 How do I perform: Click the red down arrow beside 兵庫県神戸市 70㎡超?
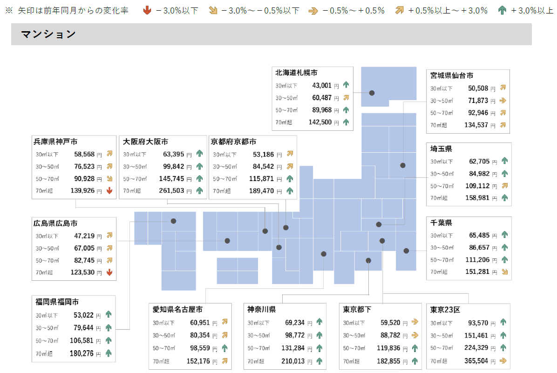pos(109,190)
